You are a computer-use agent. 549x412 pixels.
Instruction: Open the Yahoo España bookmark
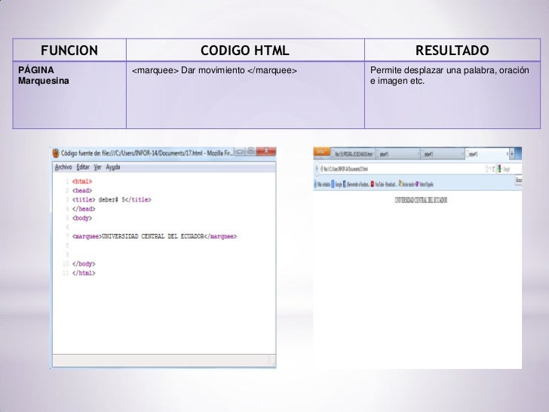[x=425, y=184]
